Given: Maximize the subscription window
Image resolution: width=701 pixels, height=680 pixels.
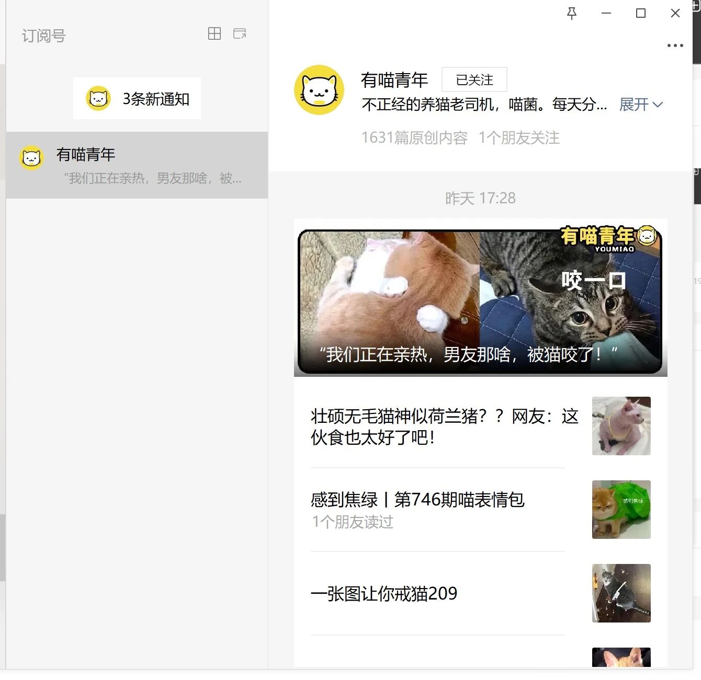Looking at the screenshot, I should point(641,14).
